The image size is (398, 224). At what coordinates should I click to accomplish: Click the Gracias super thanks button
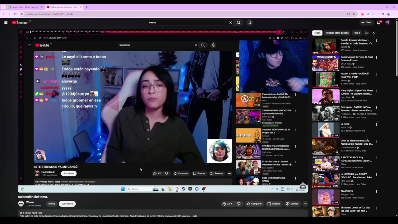(292, 204)
